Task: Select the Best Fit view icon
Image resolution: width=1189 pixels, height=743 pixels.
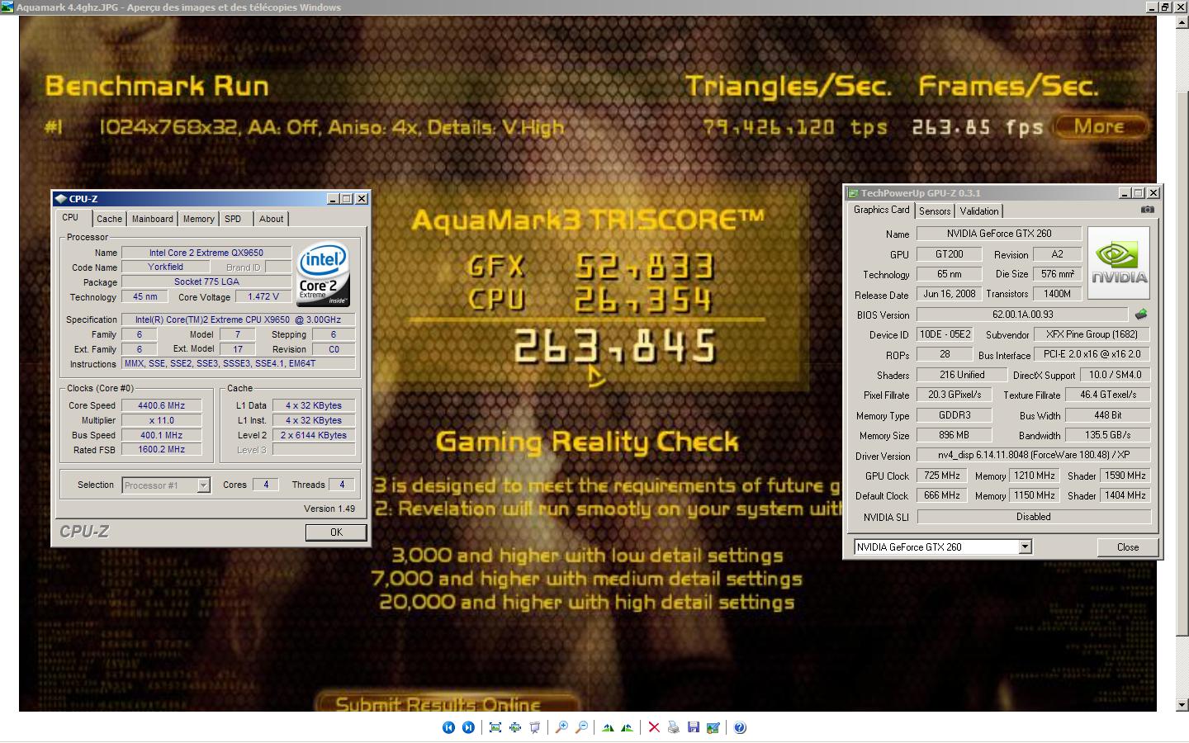Action: pyautogui.click(x=495, y=727)
